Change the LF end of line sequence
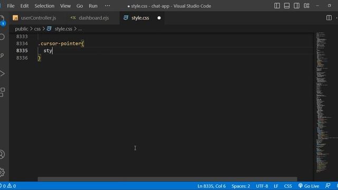This screenshot has width=338, height=190. tap(276, 186)
